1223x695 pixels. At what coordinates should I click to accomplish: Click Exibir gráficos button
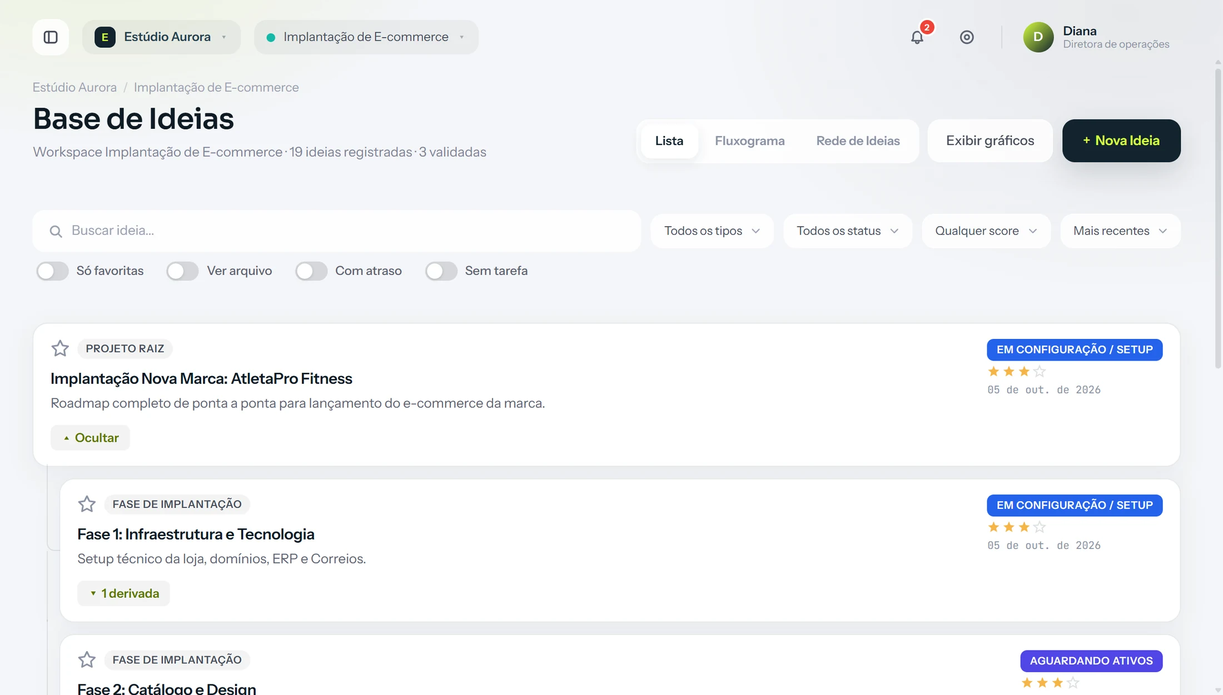pyautogui.click(x=990, y=141)
